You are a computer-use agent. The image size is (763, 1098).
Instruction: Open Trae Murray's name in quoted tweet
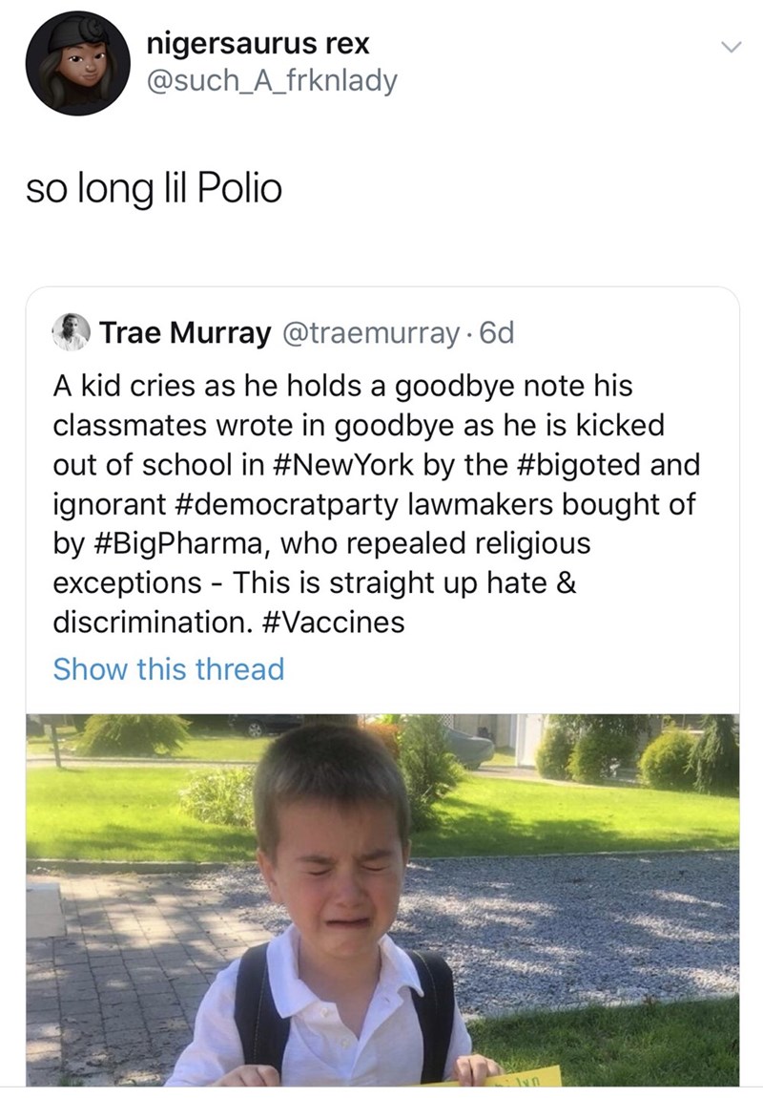pyautogui.click(x=185, y=333)
